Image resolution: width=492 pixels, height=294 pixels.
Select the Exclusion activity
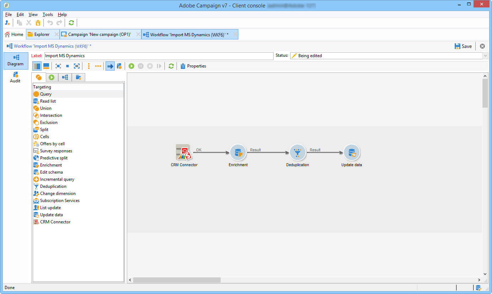(78, 123)
